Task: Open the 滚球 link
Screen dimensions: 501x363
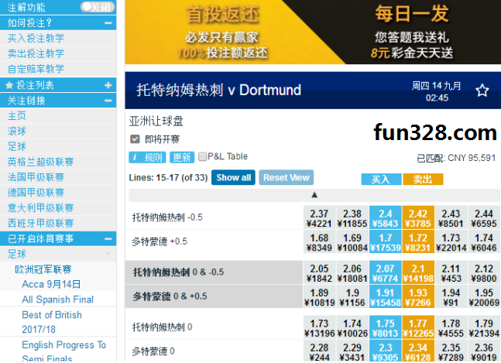Action: [x=16, y=132]
